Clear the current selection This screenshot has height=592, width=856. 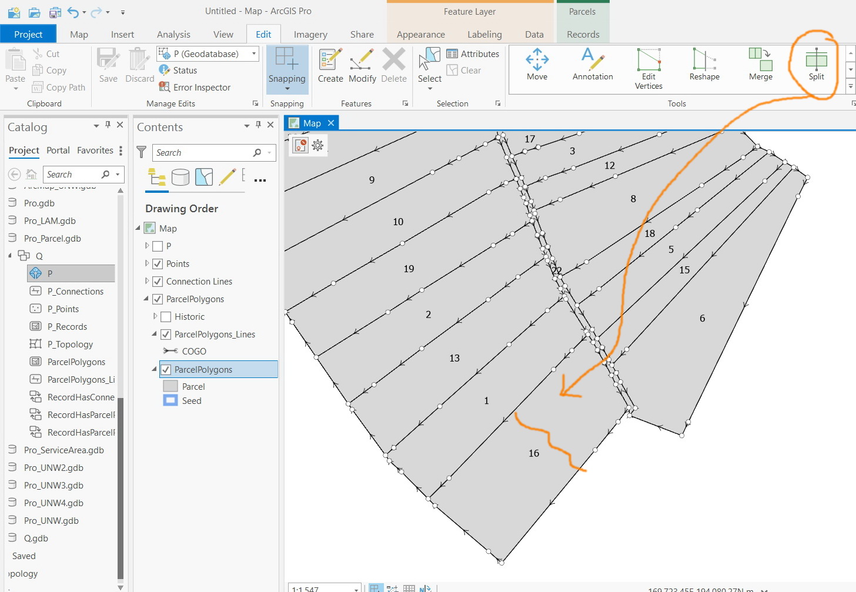464,70
